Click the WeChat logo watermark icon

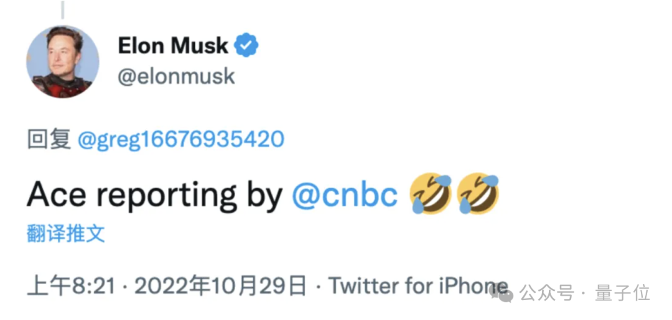501,292
